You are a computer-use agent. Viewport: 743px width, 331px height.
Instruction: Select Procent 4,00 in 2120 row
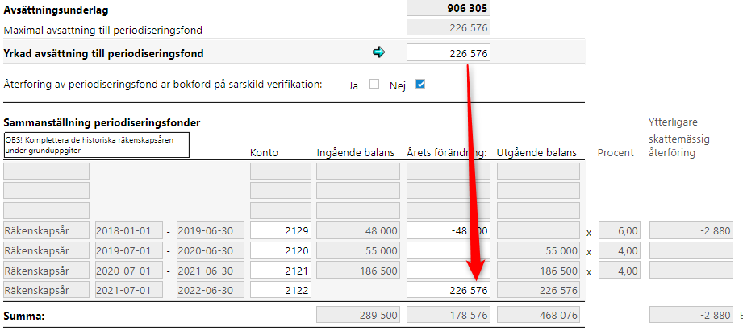click(x=619, y=250)
